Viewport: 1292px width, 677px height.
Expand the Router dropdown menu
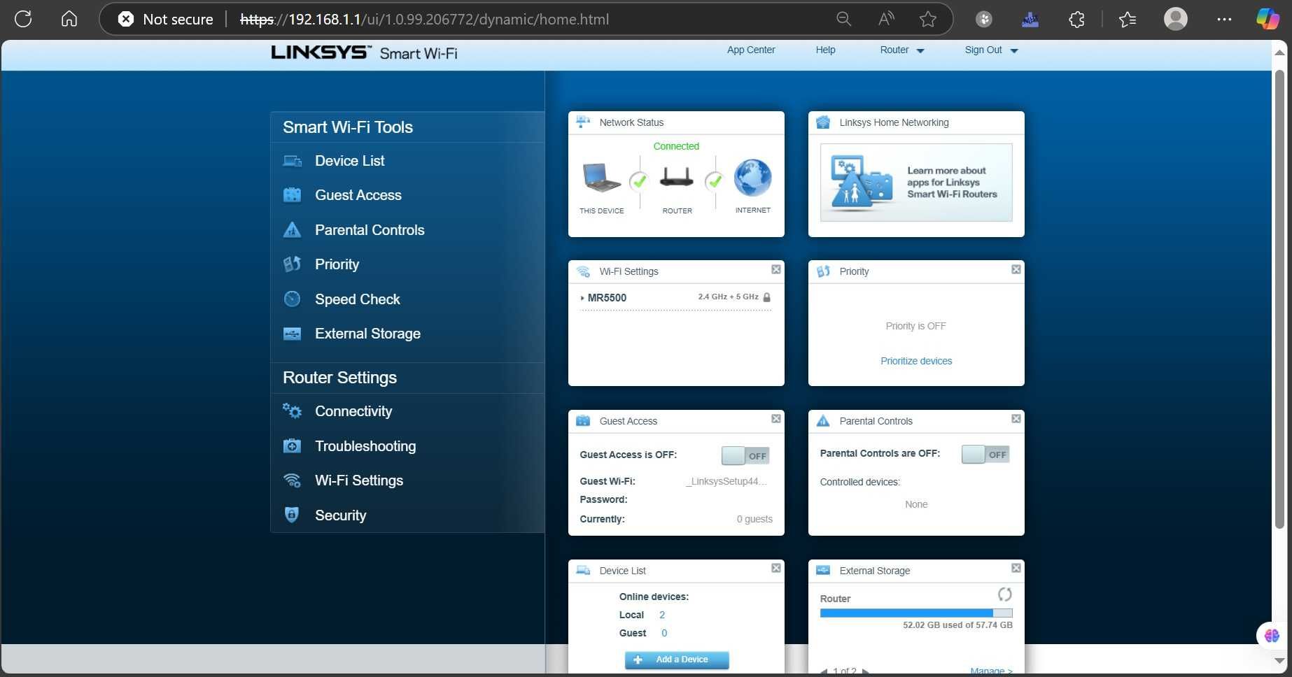pyautogui.click(x=902, y=50)
